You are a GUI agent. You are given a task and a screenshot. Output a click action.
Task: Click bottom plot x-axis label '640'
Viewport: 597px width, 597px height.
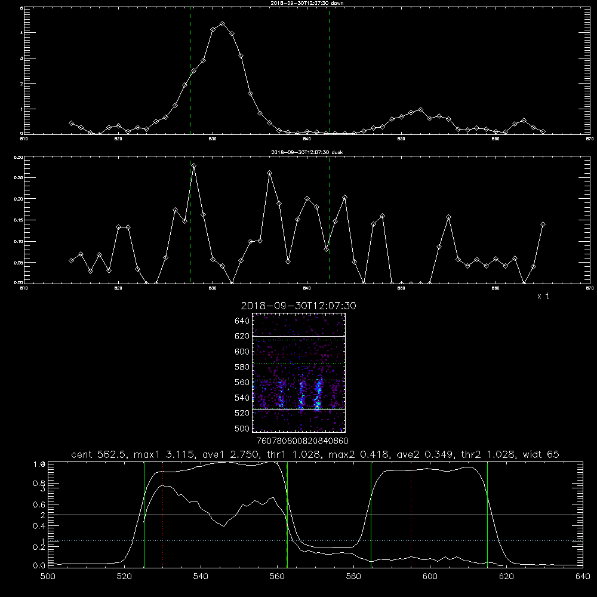(x=583, y=577)
